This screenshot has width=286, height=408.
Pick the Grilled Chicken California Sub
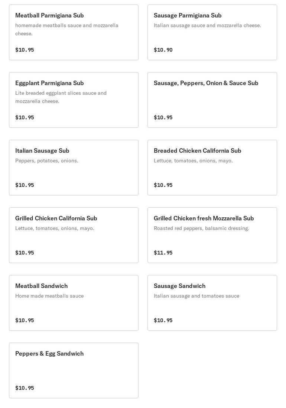pyautogui.click(x=74, y=235)
